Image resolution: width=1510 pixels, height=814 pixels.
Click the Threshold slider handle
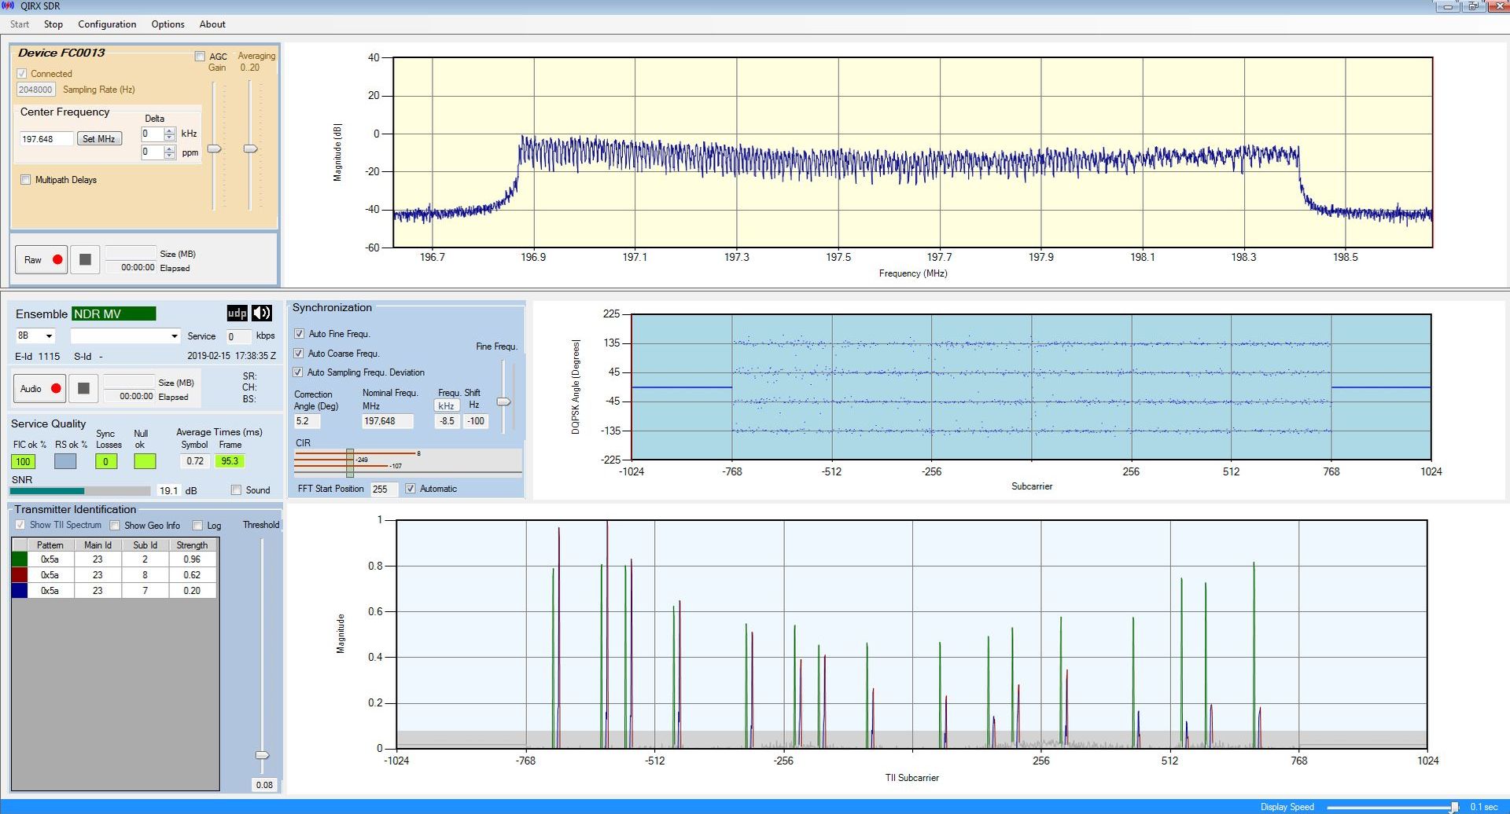point(263,755)
